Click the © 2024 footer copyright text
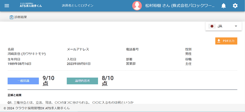Viewport: 245px width, 112px height. pos(36,108)
